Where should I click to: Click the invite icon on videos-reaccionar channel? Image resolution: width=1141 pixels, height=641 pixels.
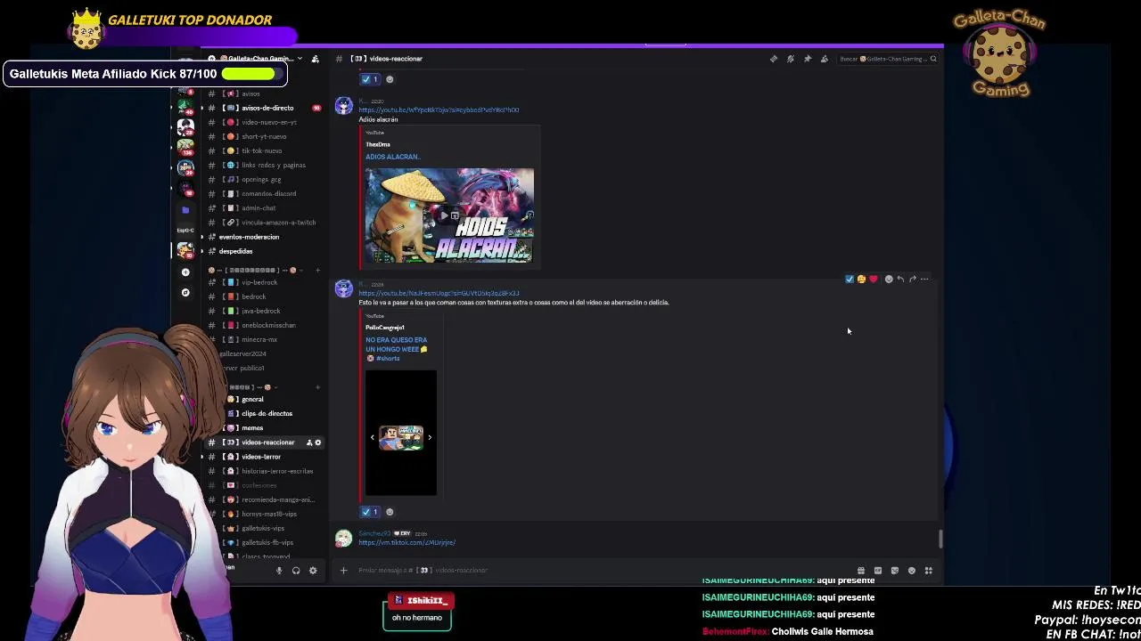(309, 442)
